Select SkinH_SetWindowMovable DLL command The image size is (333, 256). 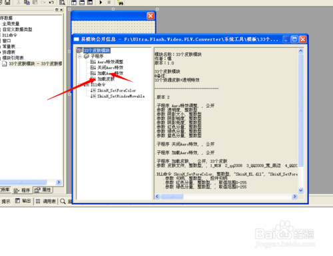[x=121, y=96]
